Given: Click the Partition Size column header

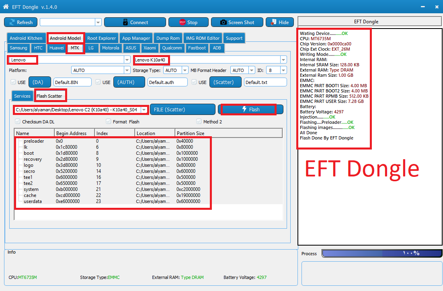Looking at the screenshot, I should click(229, 133).
